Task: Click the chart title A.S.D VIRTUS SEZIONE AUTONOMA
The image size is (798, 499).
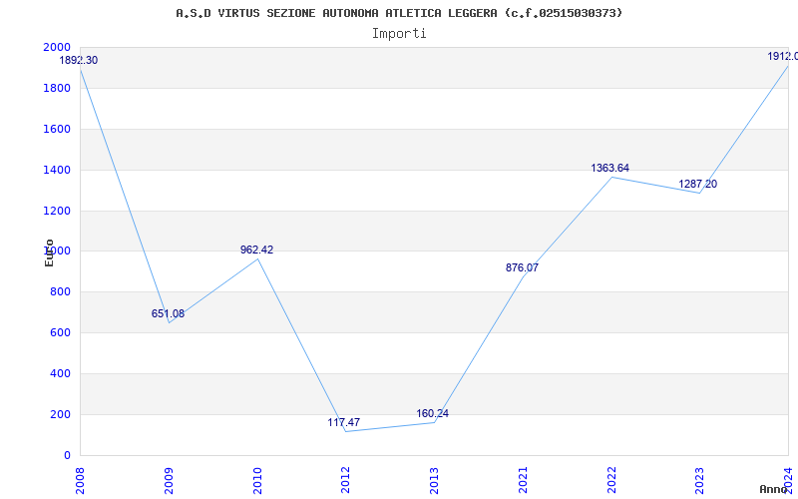Action: (x=399, y=13)
